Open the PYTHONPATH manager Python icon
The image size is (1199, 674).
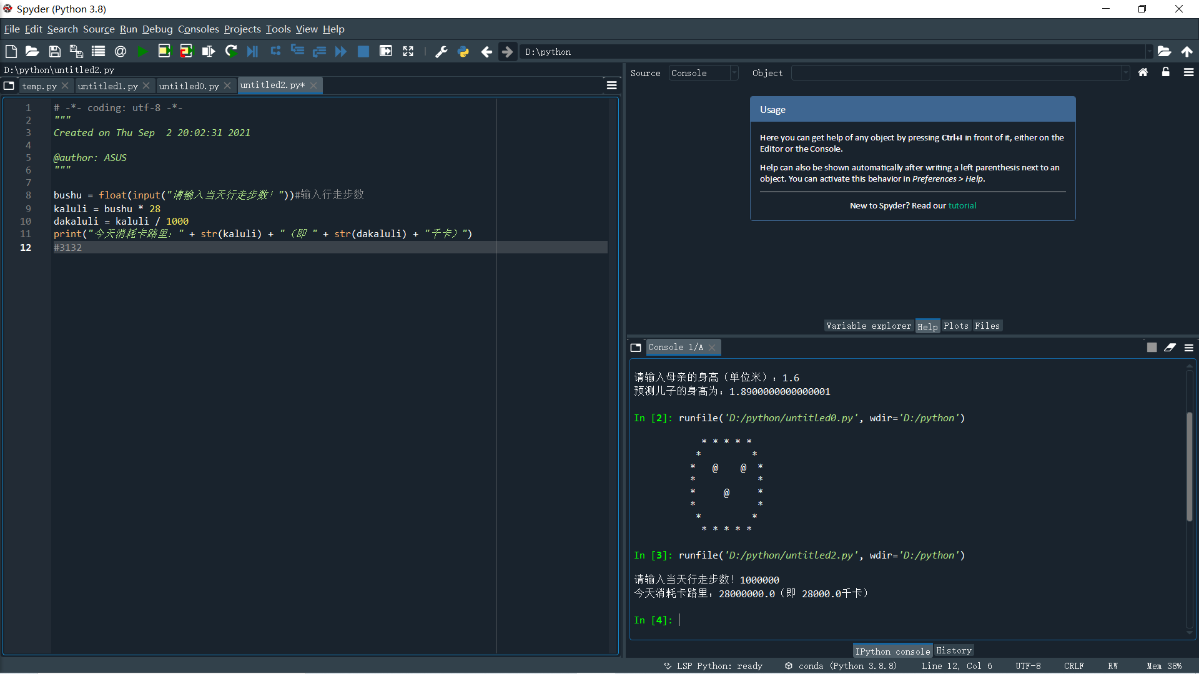(x=463, y=52)
